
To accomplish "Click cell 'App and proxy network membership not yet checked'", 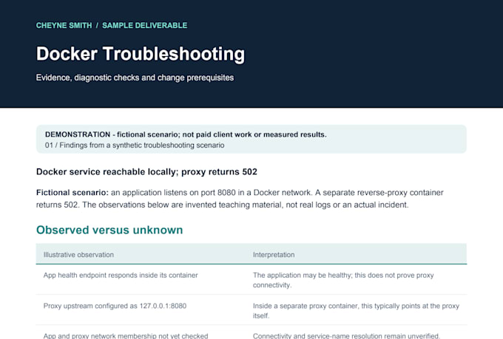I will (x=126, y=335).
